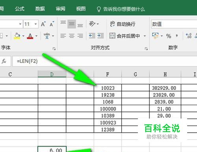This screenshot has width=197, height=152.
Task: Apply bottom vertical alignment
Action: (80, 25)
